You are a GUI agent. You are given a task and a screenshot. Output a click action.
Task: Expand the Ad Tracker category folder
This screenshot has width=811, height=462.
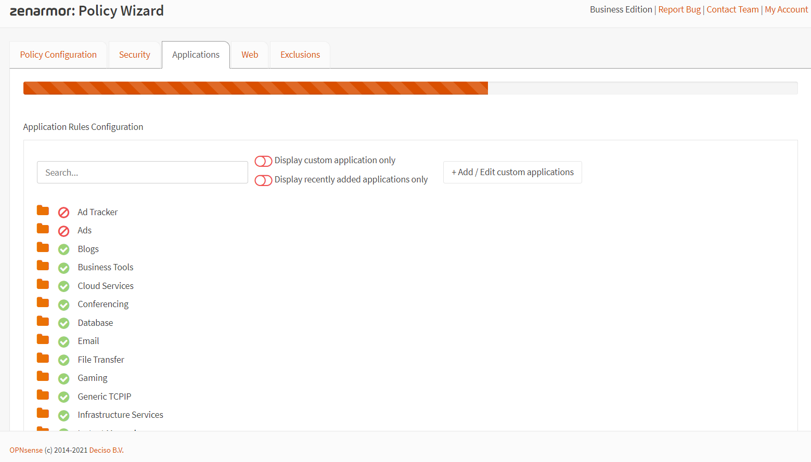(x=43, y=210)
